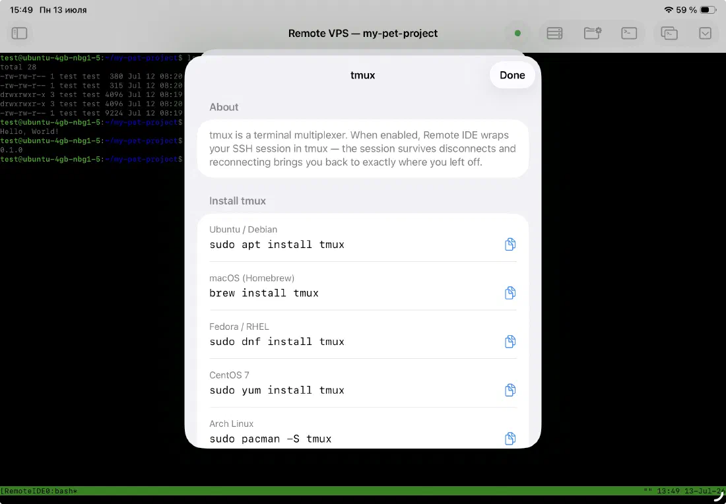Toggle the sidebar panel icon

(19, 34)
